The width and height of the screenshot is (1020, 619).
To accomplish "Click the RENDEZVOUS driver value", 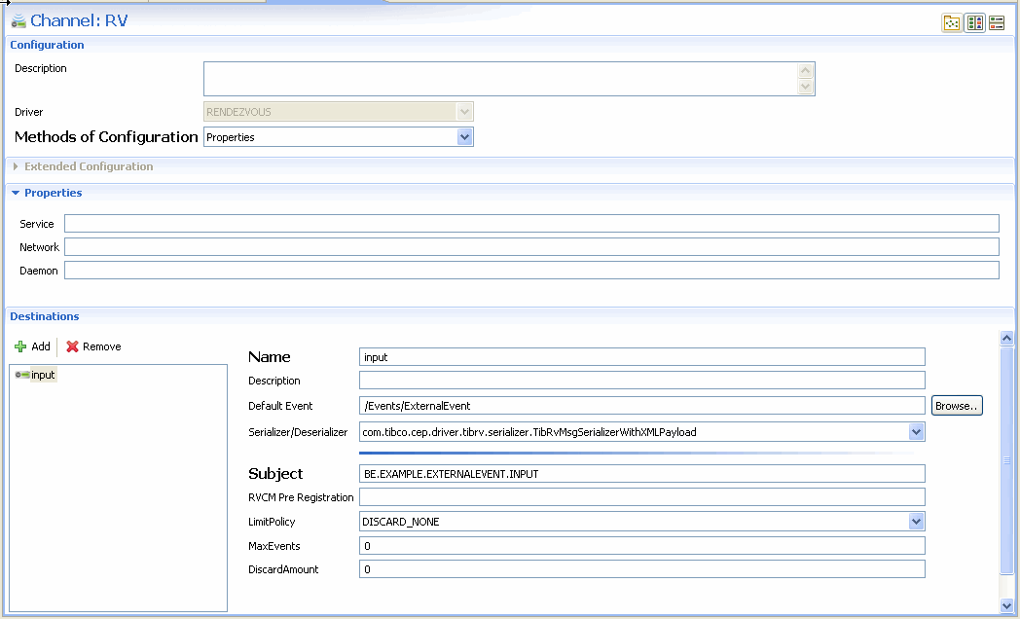I will (238, 112).
